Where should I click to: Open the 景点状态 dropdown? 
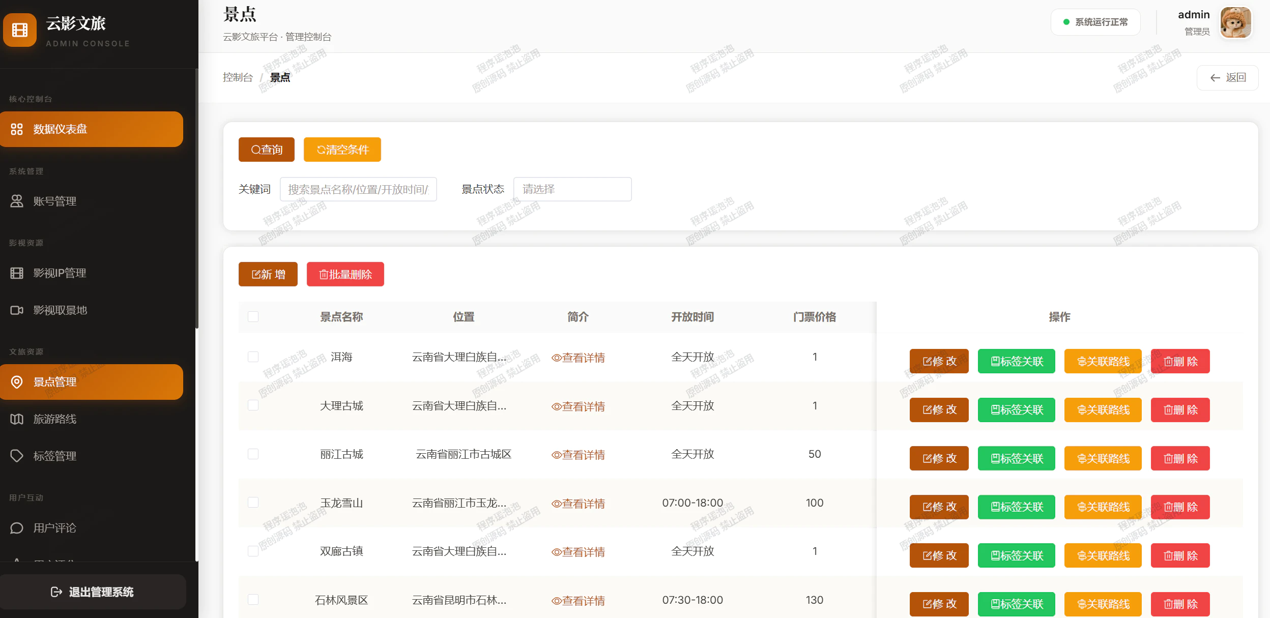572,189
